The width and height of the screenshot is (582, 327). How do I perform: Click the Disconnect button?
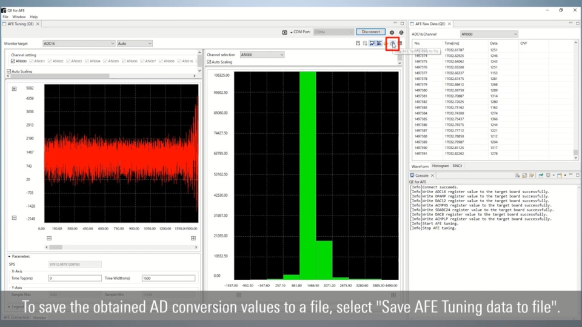click(370, 32)
